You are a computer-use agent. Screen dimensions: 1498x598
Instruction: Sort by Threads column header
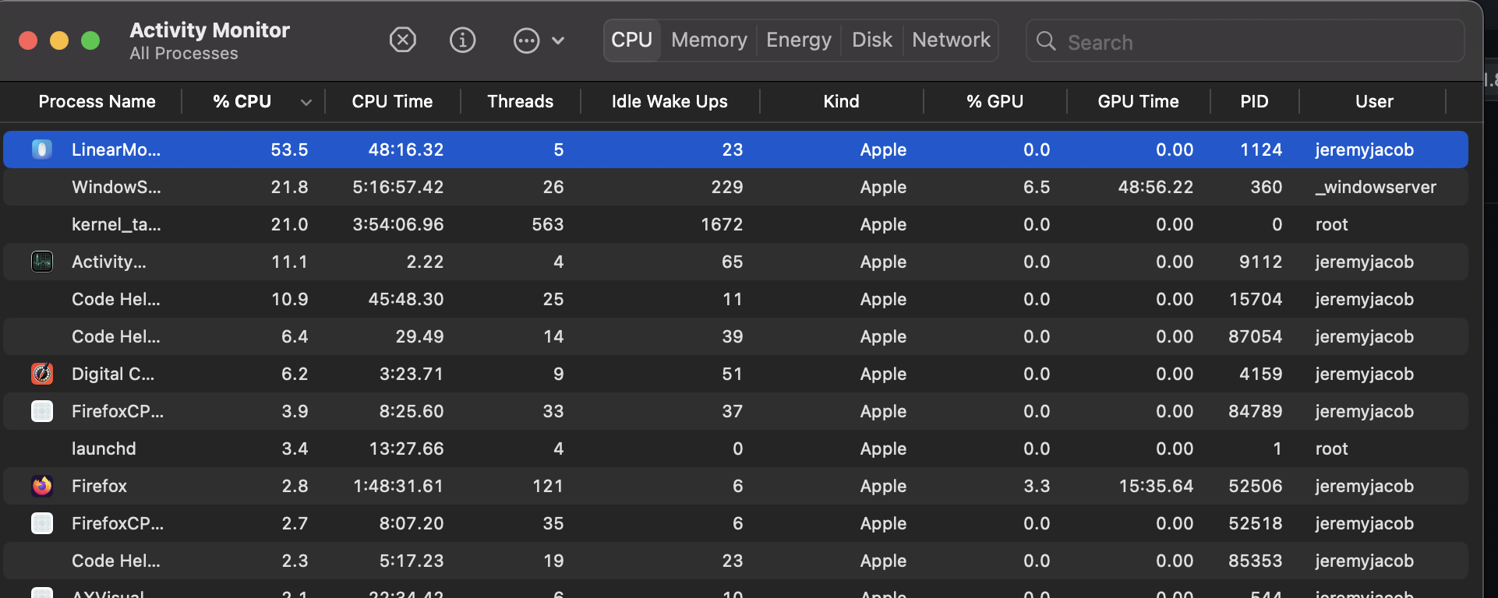click(x=521, y=101)
